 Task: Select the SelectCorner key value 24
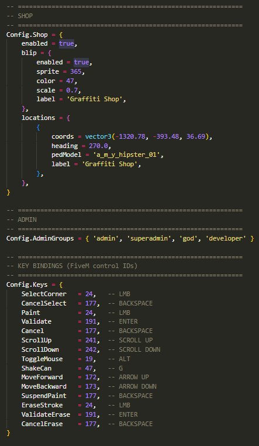click(x=89, y=294)
